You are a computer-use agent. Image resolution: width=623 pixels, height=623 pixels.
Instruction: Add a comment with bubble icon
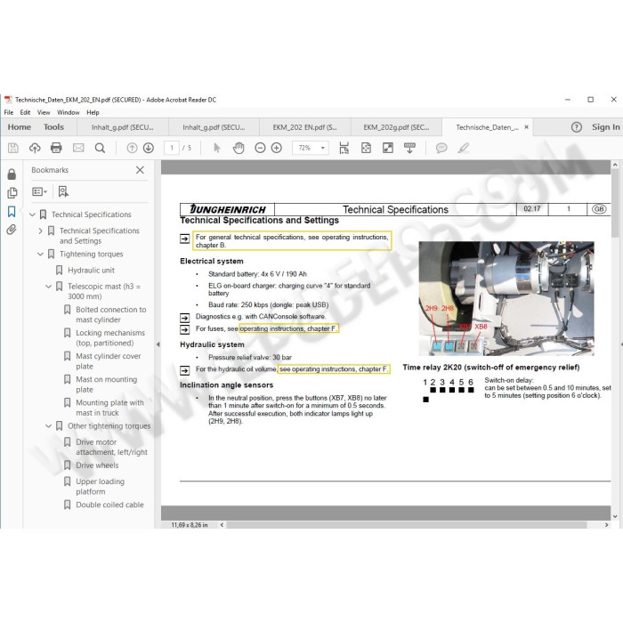(x=441, y=149)
